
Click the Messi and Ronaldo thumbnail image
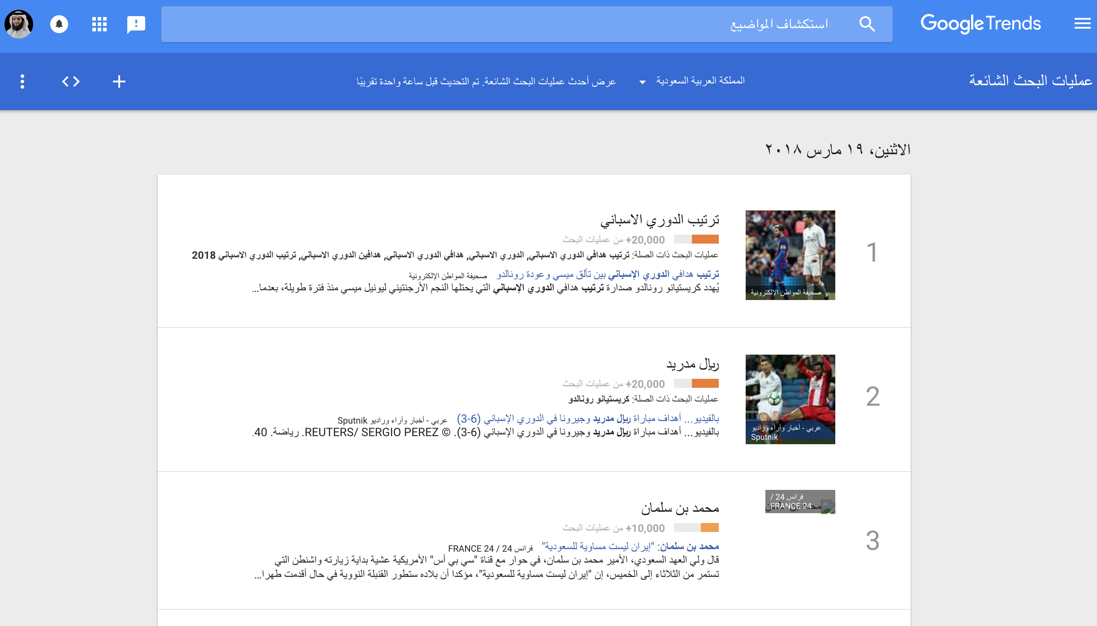(790, 255)
